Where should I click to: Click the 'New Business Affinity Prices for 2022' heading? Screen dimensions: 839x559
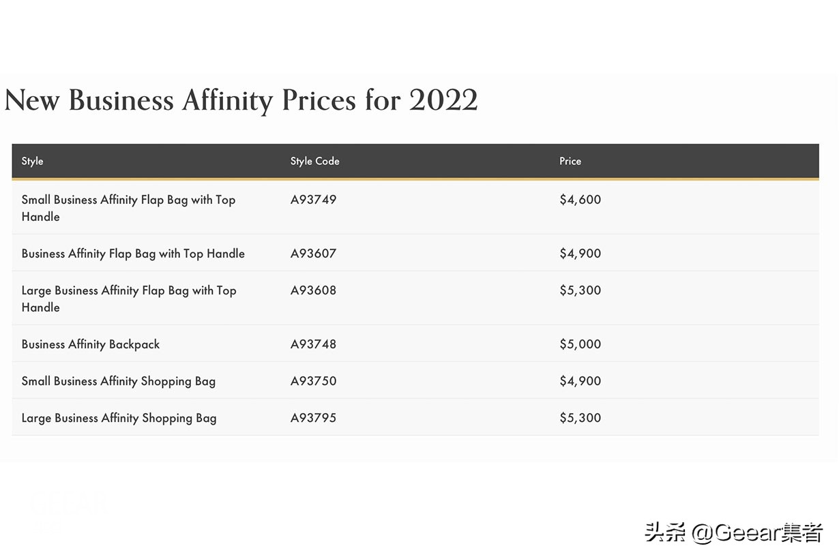241,101
